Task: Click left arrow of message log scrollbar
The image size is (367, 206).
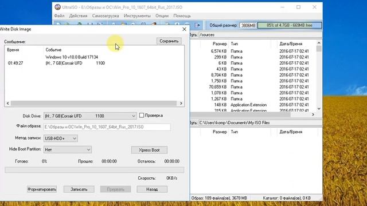Action: pyautogui.click(x=7, y=103)
